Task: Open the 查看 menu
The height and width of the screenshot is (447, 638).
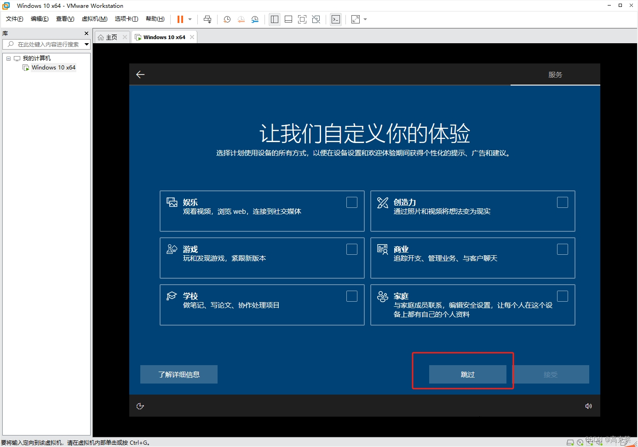Action: pos(65,19)
